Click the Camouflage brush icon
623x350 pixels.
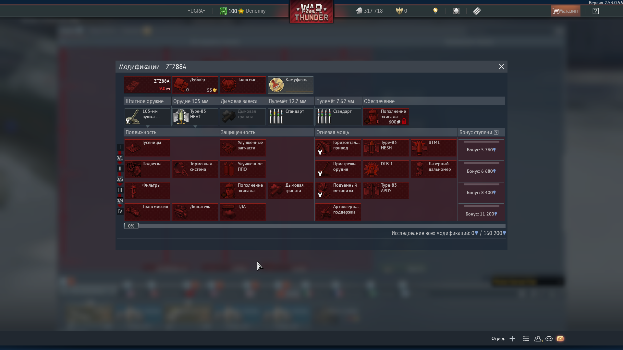click(276, 85)
